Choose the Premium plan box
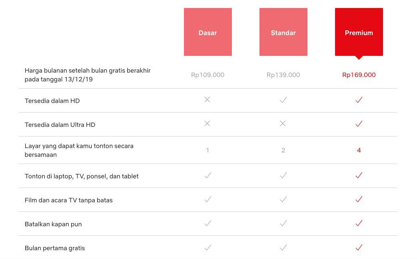Viewport: 417px width, 259px height. [359, 32]
